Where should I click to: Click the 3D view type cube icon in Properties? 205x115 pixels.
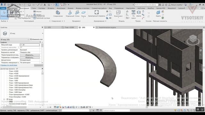pyautogui.click(x=5, y=33)
